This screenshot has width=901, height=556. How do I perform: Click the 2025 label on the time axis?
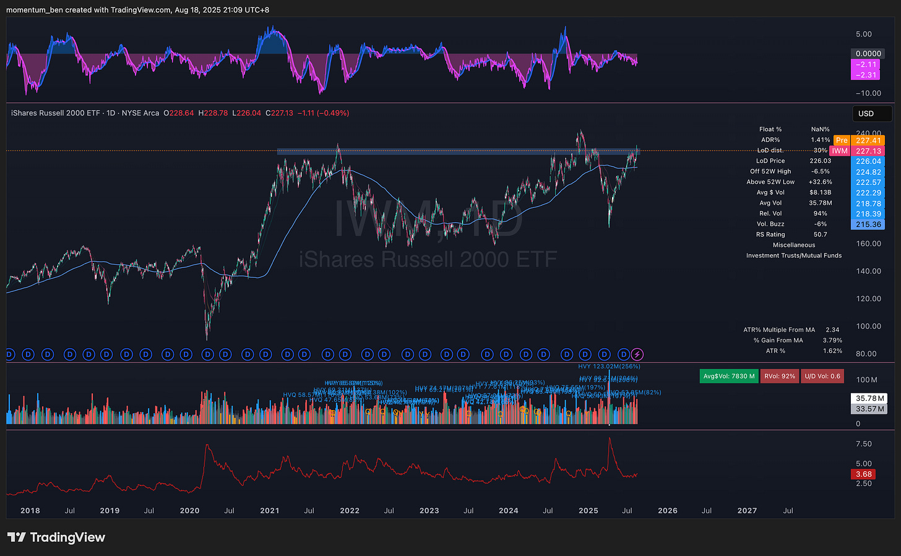tap(588, 511)
